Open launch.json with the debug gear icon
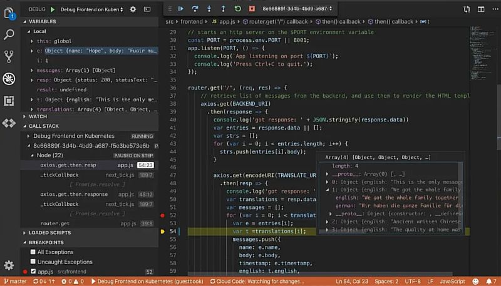Viewport: 501px width, 286px height. point(133,9)
